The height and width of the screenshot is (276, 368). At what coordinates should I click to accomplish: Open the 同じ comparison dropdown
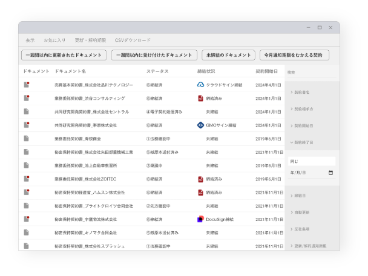[311, 161]
